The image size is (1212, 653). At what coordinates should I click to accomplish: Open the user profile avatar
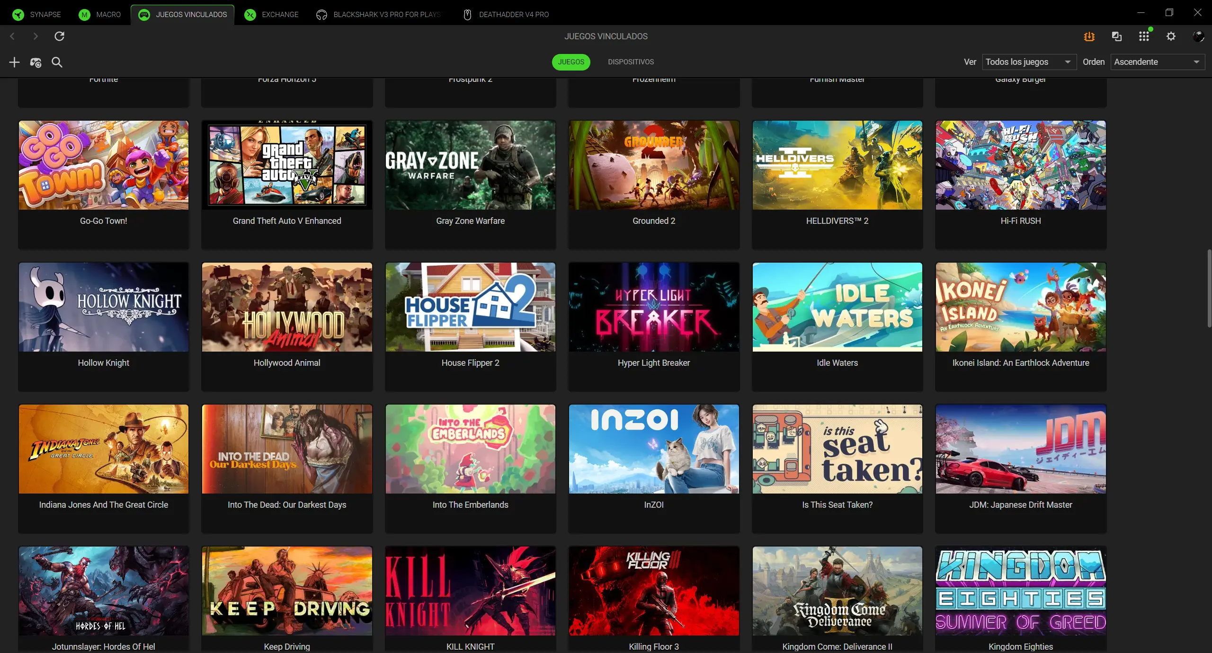coord(1198,36)
